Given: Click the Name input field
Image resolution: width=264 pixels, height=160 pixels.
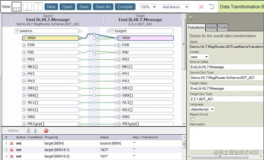Looking at the screenshot, I should pos(226,47).
